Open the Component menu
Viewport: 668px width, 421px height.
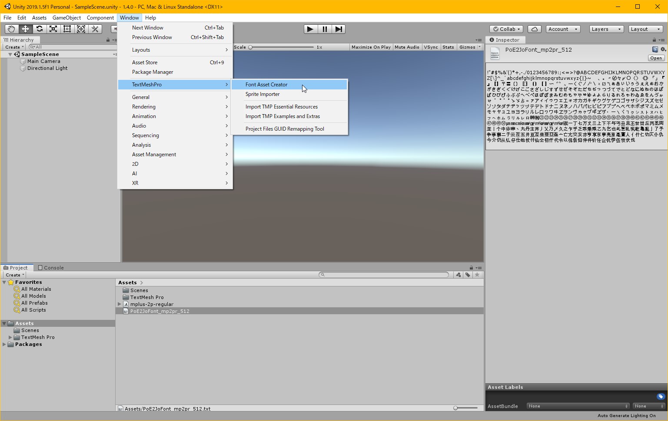(100, 18)
